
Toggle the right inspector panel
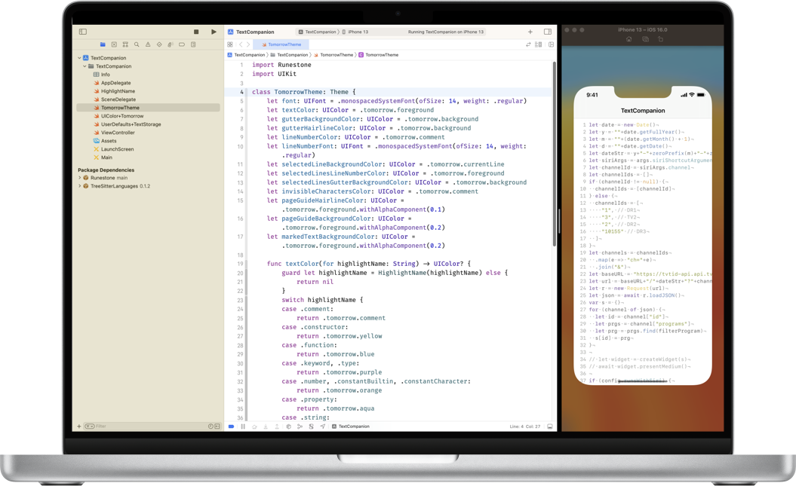click(x=548, y=32)
